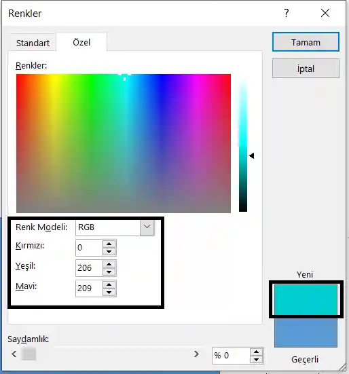Decrease the Kırmızı value
The image size is (349, 374).
pos(109,252)
